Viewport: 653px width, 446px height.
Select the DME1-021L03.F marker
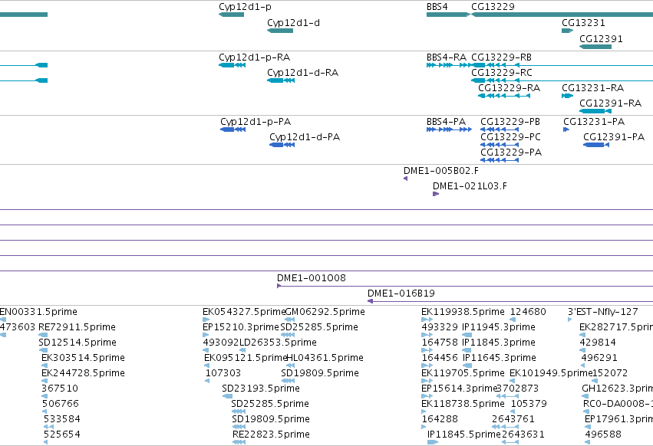tap(436, 194)
